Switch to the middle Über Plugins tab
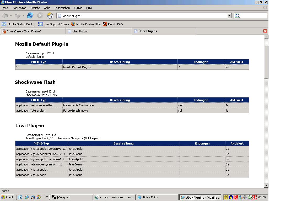The height and width of the screenshot is (219, 302). coord(99,31)
